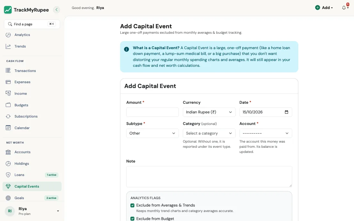354x221 pixels.
Task: Click the 'Pro plan' text
Action: [24, 214]
